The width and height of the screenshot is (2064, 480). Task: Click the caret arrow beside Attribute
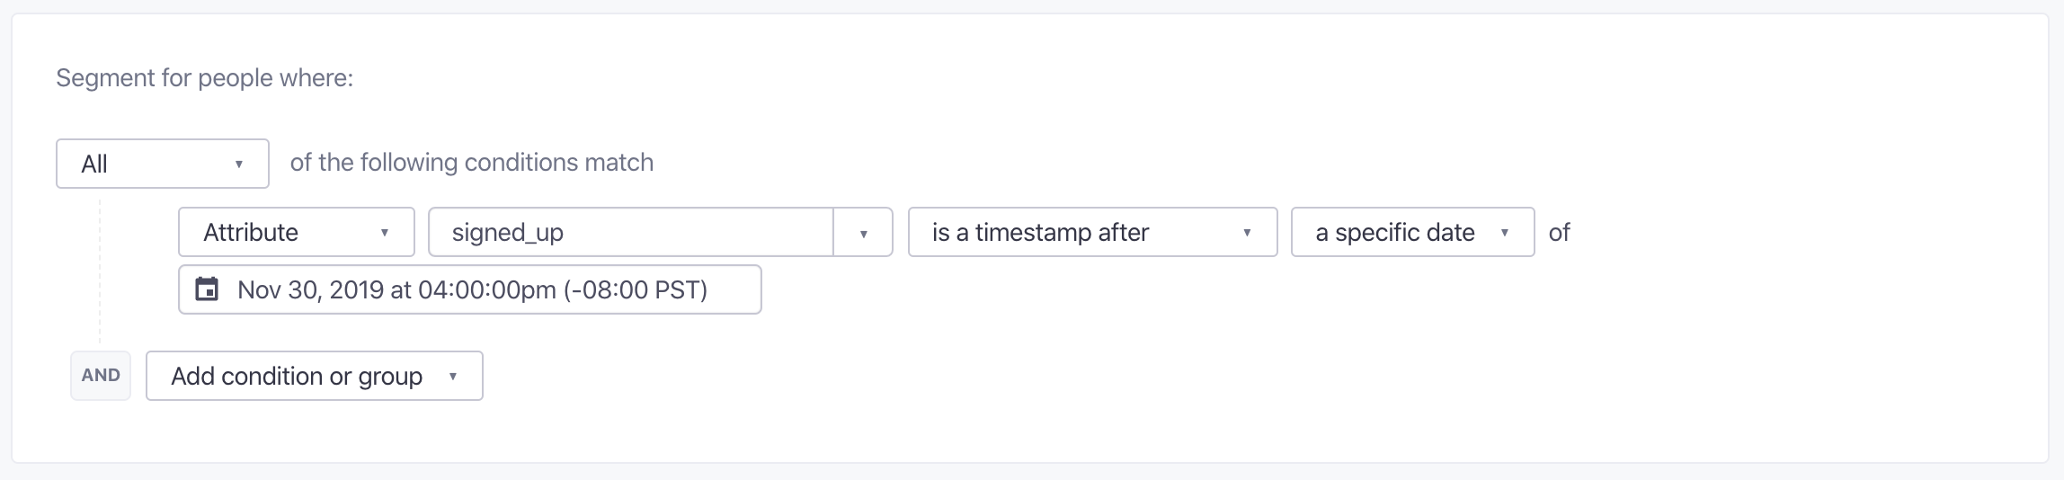click(x=385, y=233)
